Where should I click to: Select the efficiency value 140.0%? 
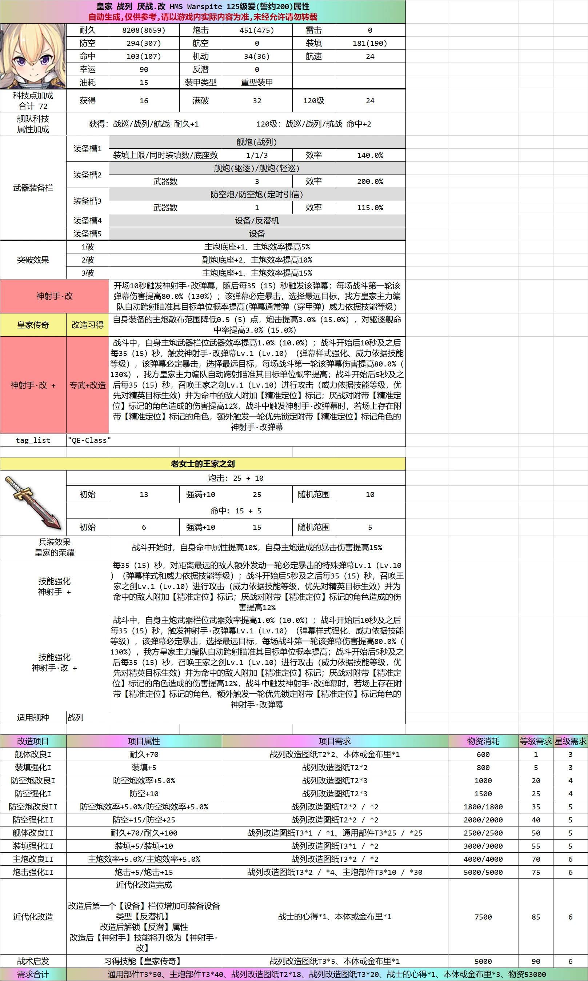click(x=370, y=155)
